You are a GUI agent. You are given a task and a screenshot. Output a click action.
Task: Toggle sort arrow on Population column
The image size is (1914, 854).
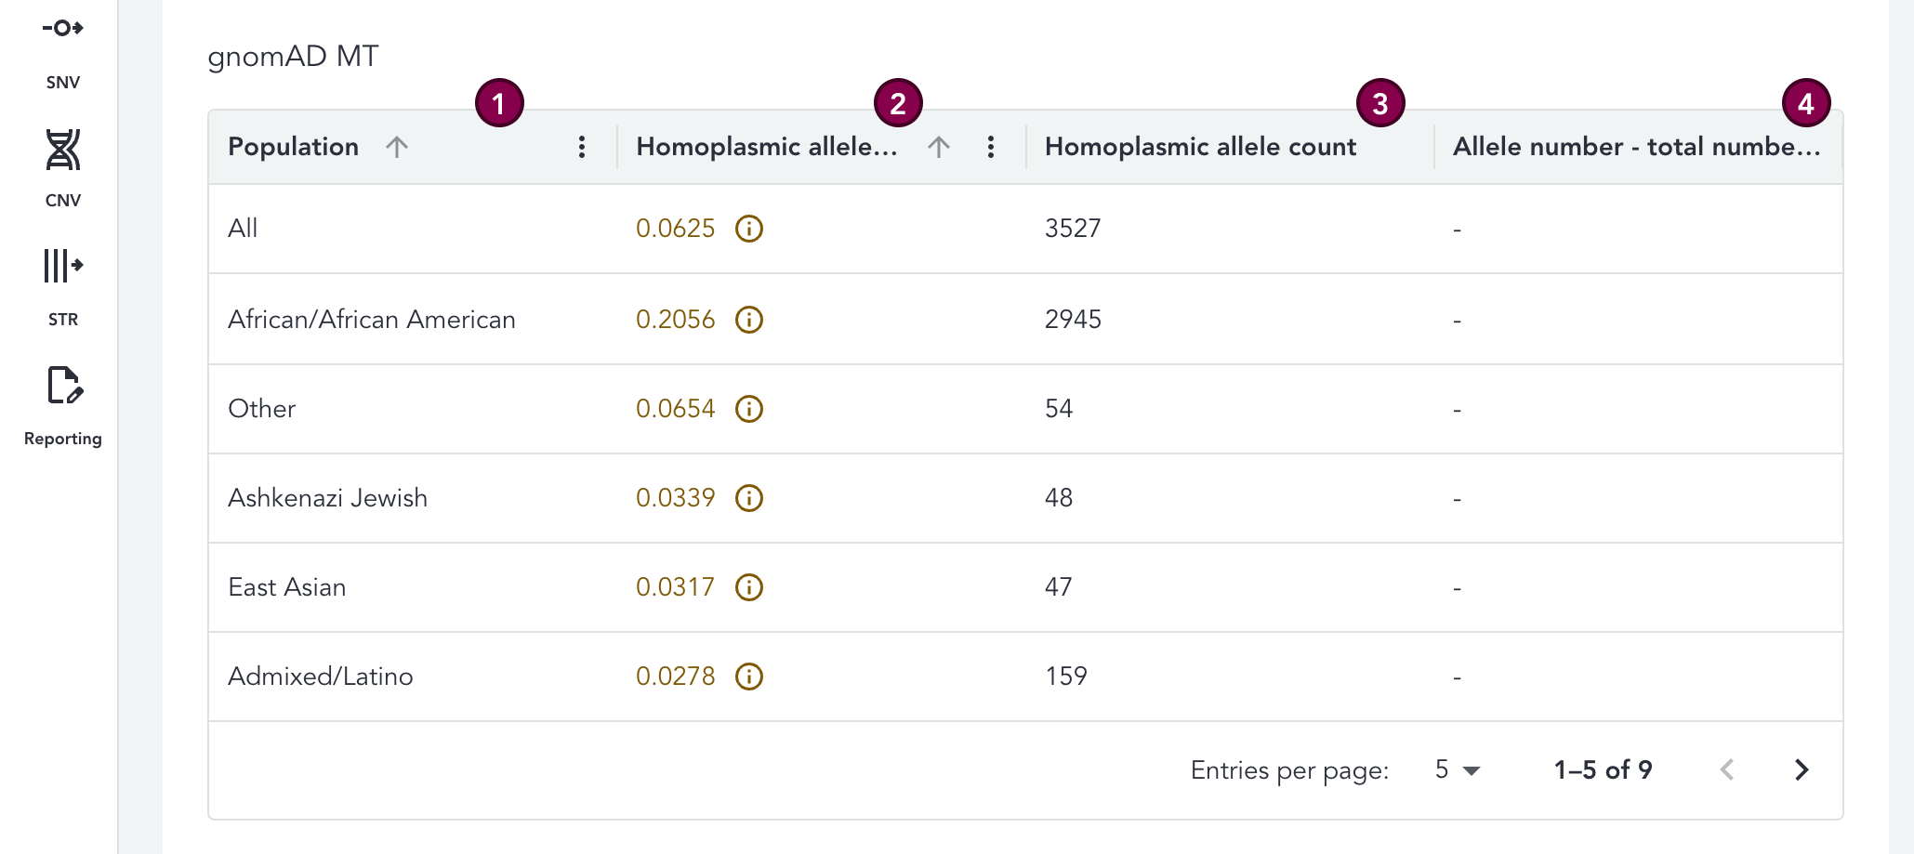[397, 147]
